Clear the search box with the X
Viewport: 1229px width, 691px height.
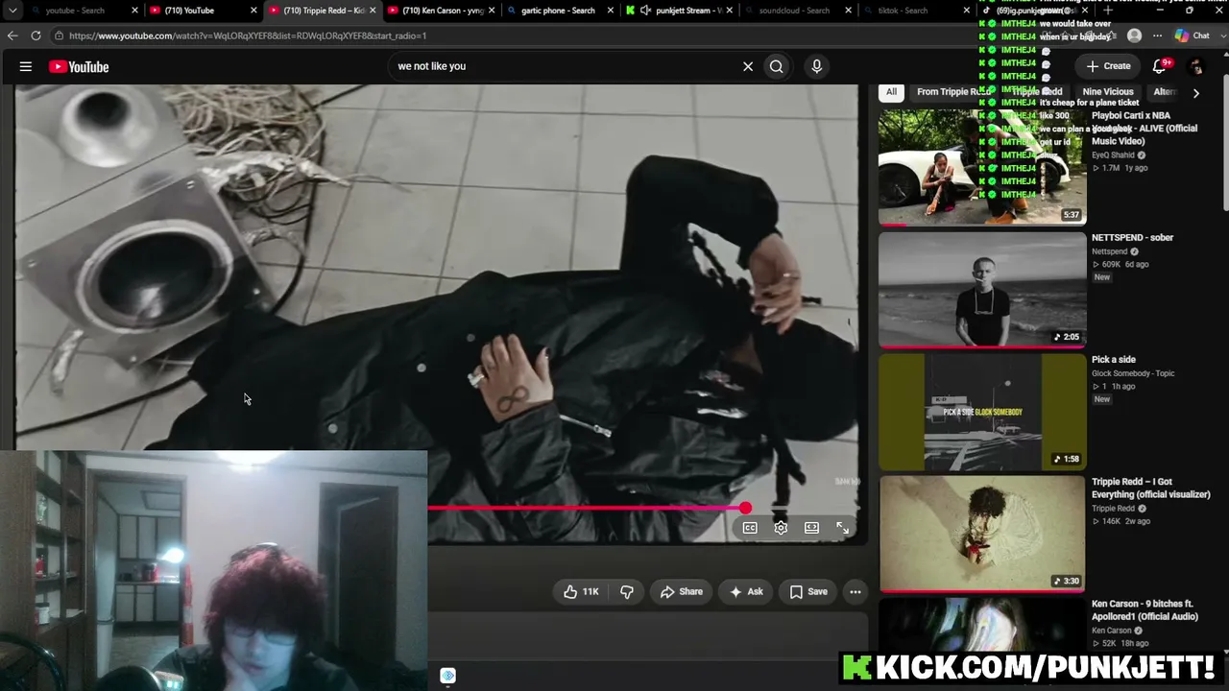coord(748,66)
